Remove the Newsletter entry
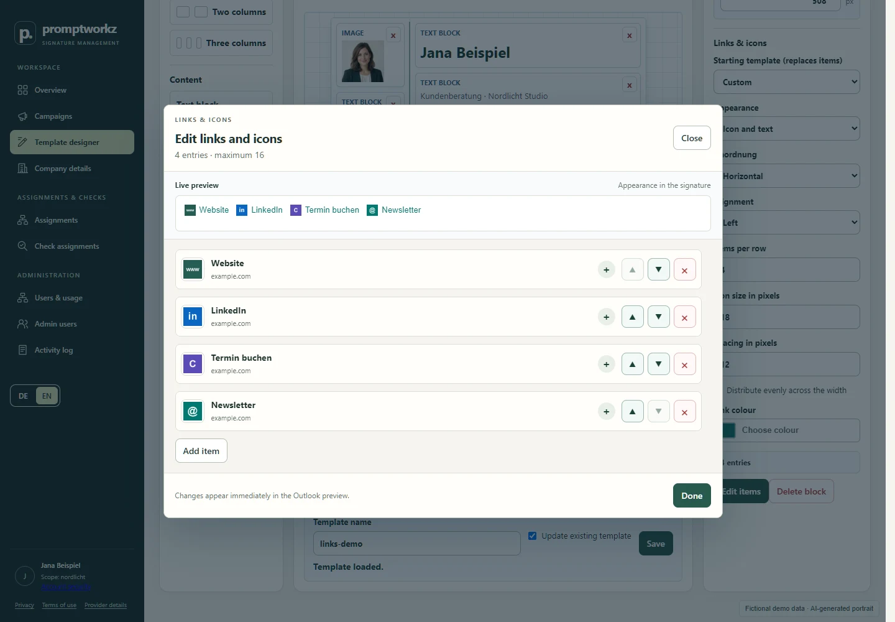The width and height of the screenshot is (895, 622). (684, 411)
